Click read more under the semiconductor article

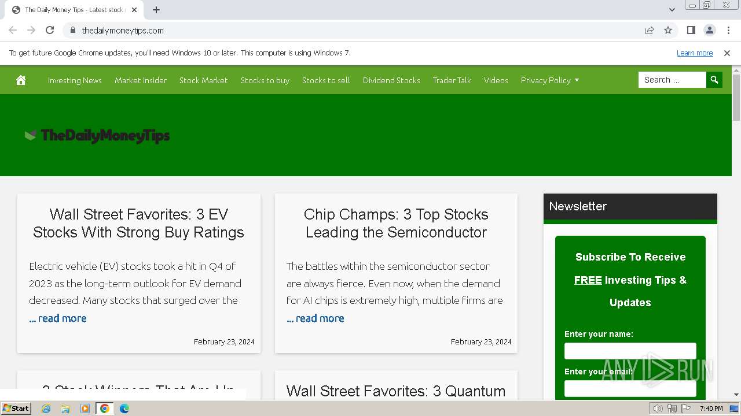[316, 318]
